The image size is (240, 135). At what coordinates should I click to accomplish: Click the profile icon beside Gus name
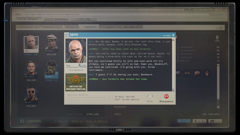pyautogui.click(x=84, y=65)
